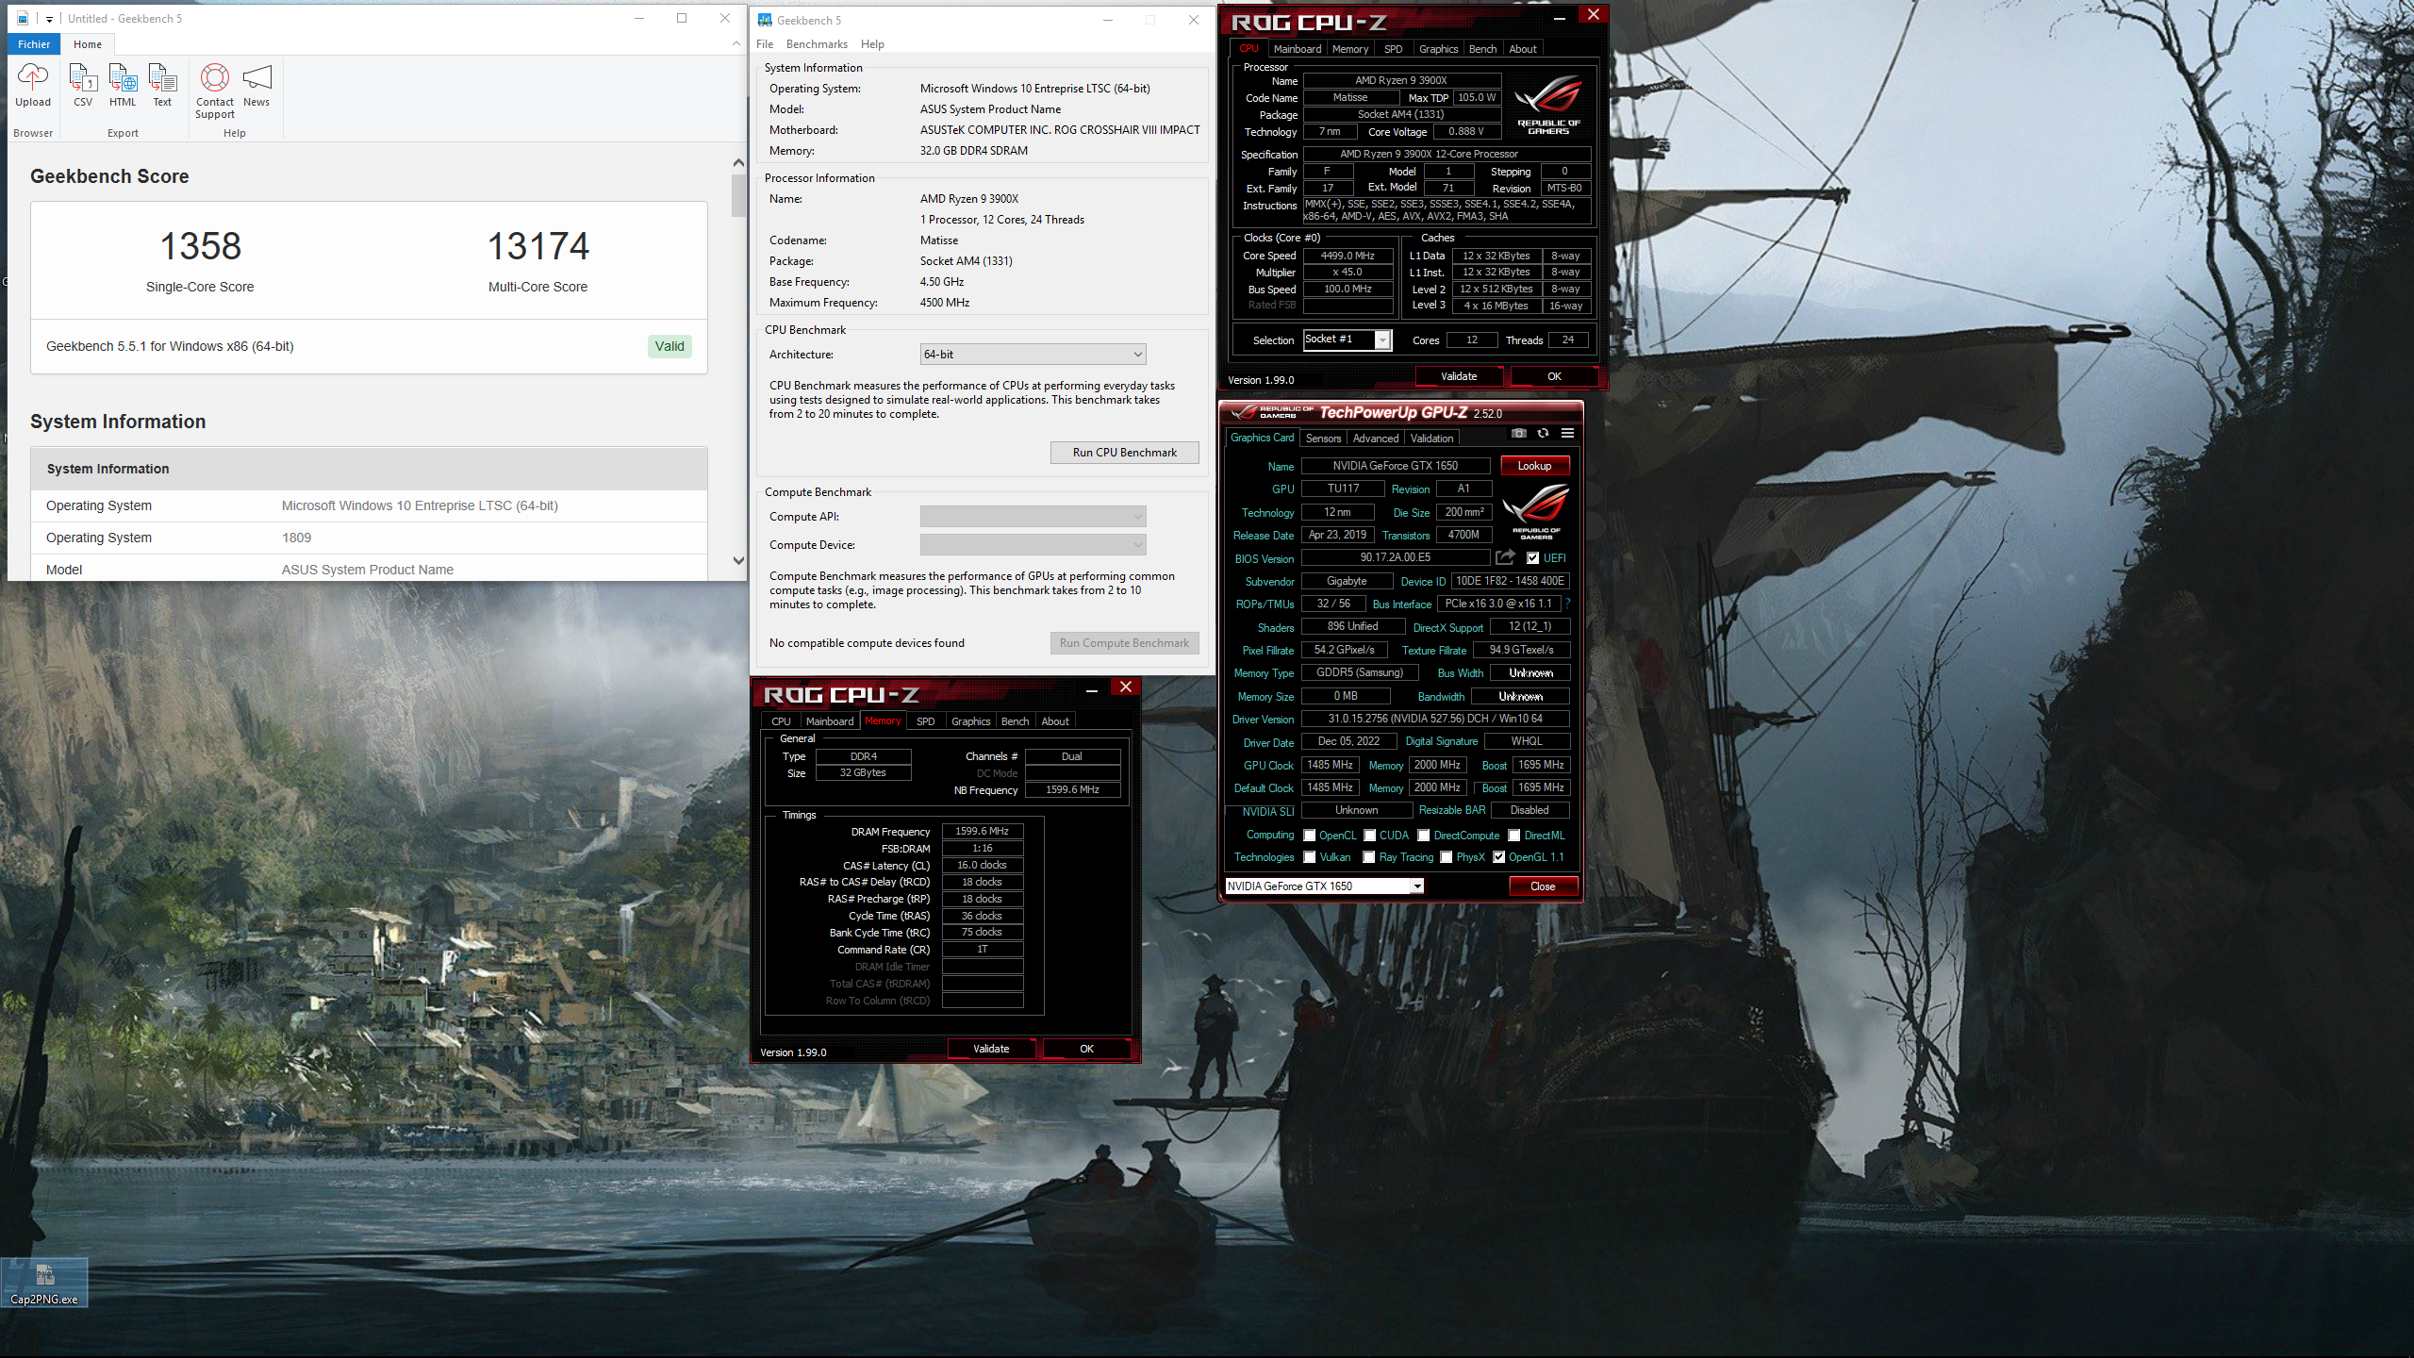Open the File menu in Geekbench 5
2414x1358 pixels.
point(765,44)
